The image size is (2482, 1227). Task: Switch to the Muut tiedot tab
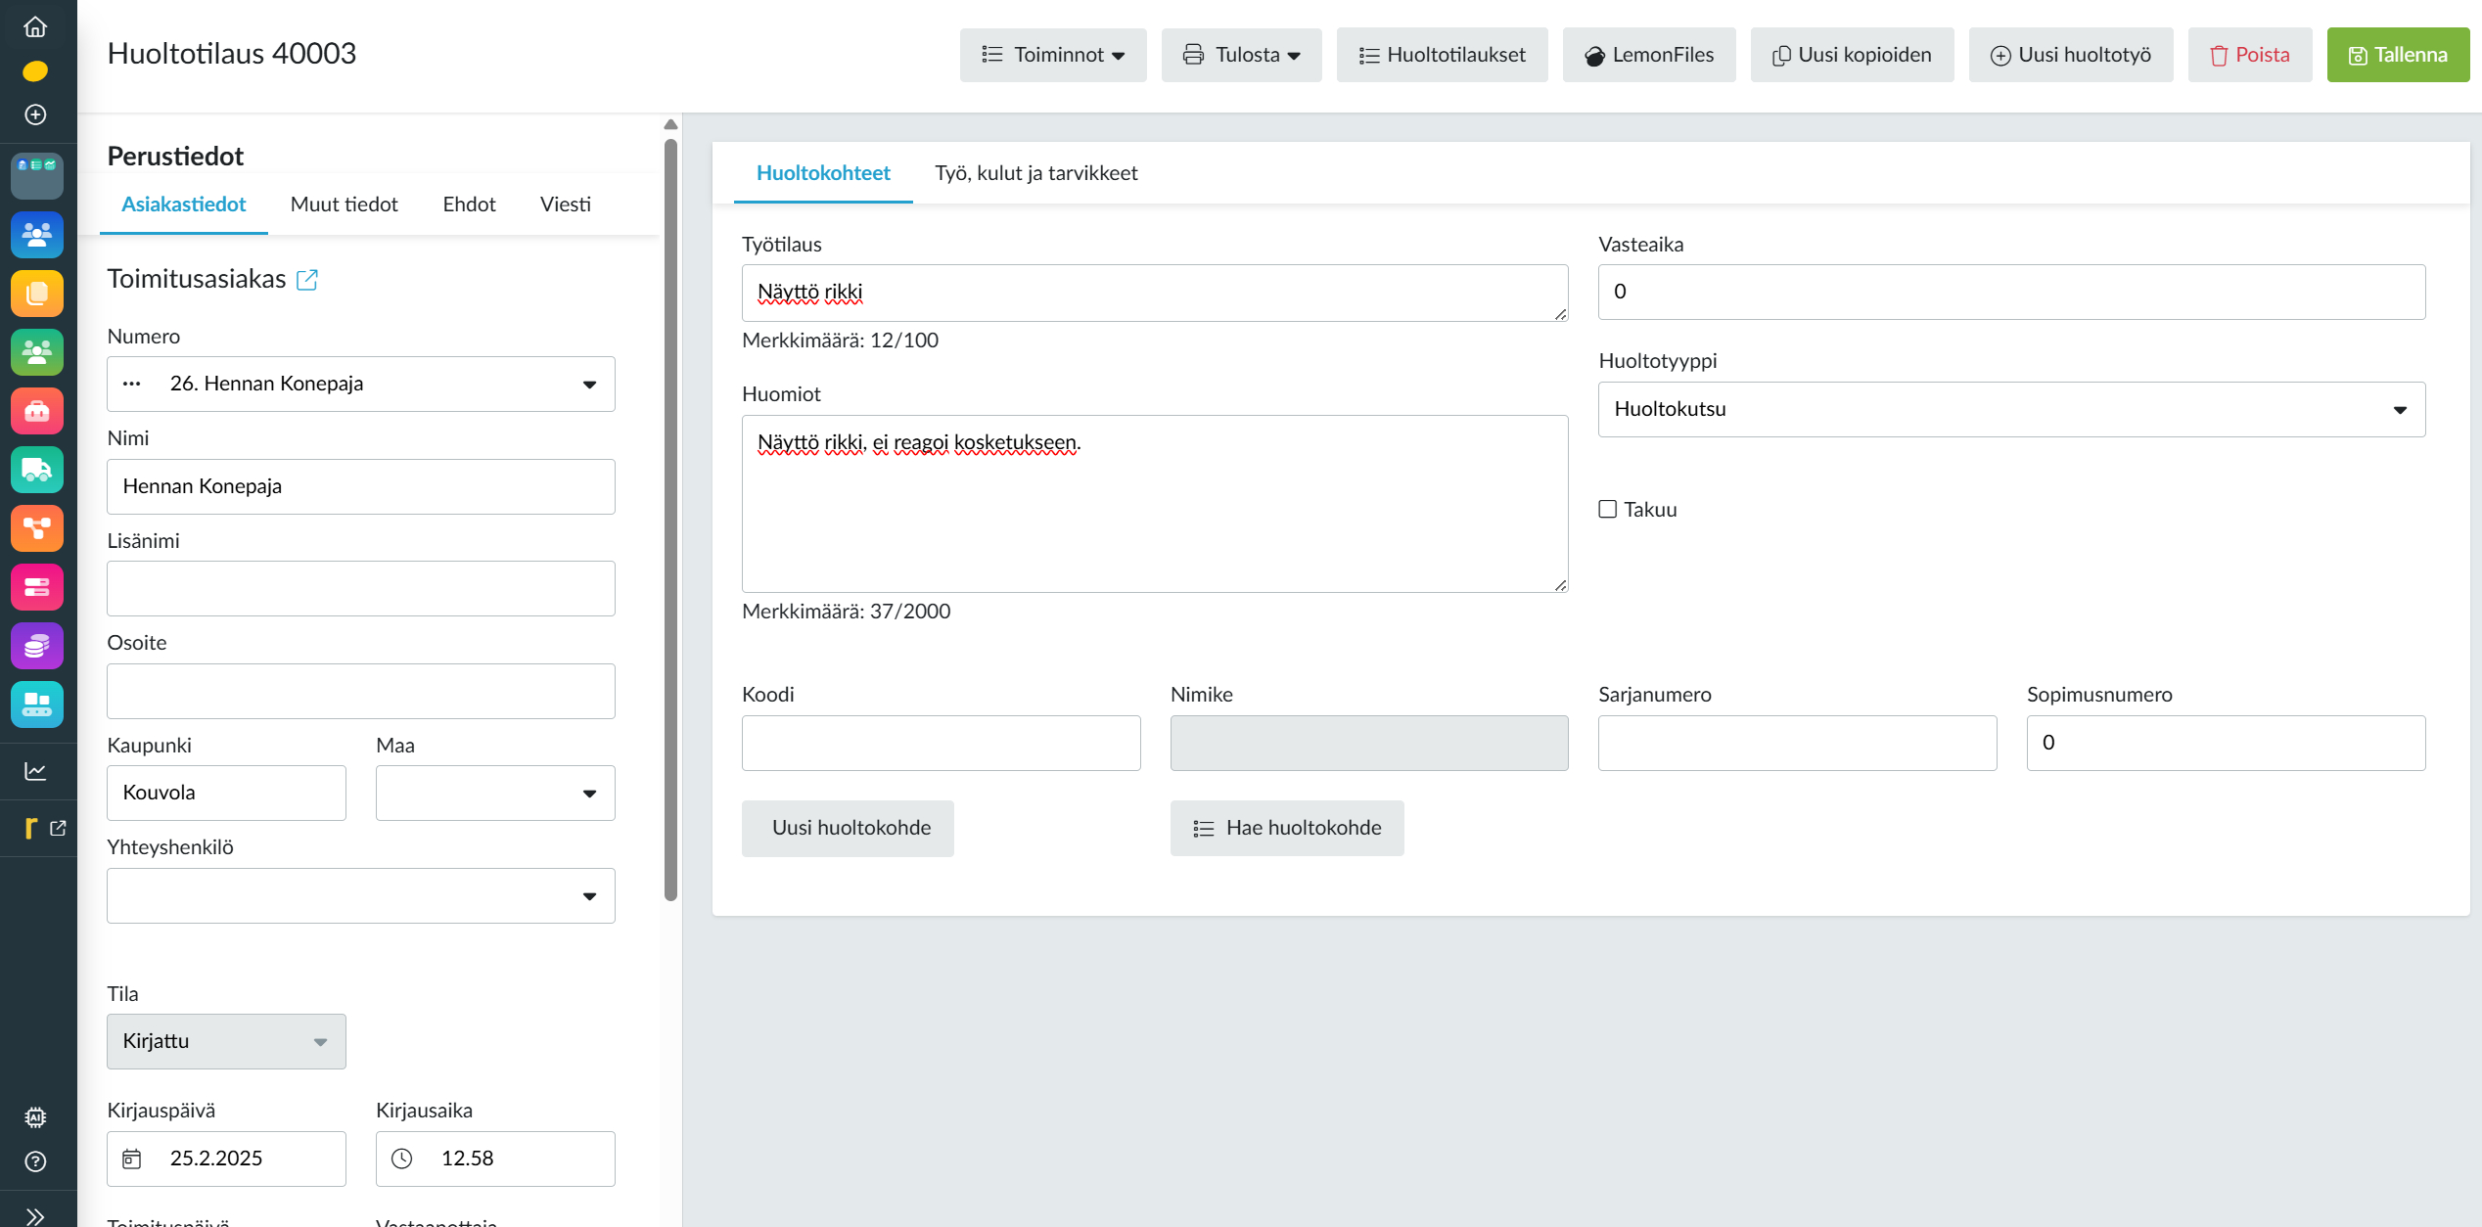(344, 204)
